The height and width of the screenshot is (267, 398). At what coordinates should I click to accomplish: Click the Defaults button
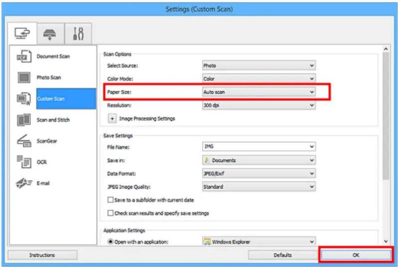pos(283,255)
